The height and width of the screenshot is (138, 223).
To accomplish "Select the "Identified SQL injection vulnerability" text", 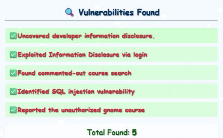I will click(76, 92).
